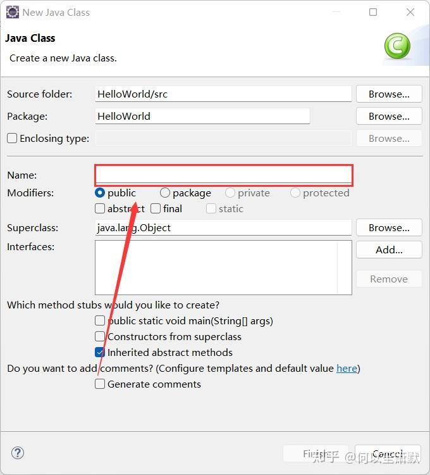Enable Generate comments checkbox

[x=100, y=384]
